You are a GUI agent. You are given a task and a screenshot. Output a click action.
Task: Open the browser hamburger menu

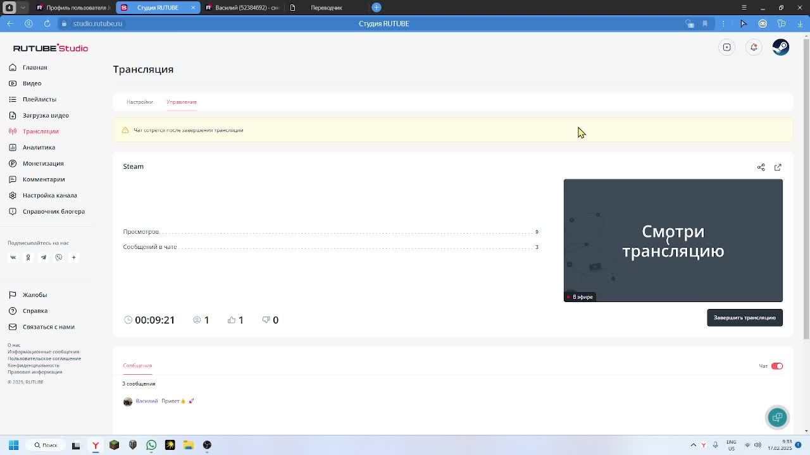click(744, 8)
